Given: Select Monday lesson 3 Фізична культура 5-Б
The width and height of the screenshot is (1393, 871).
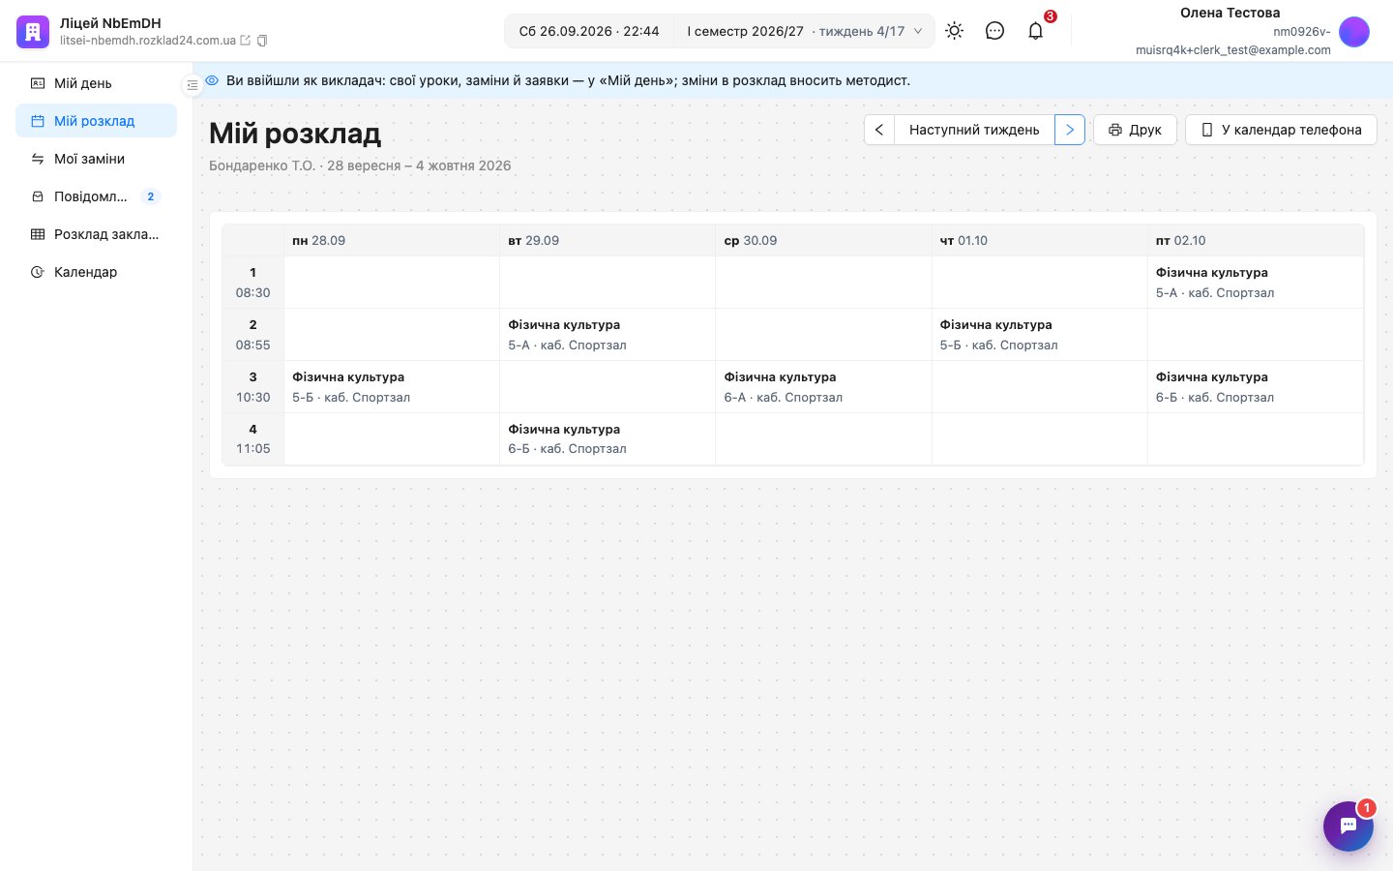Looking at the screenshot, I should click(392, 387).
